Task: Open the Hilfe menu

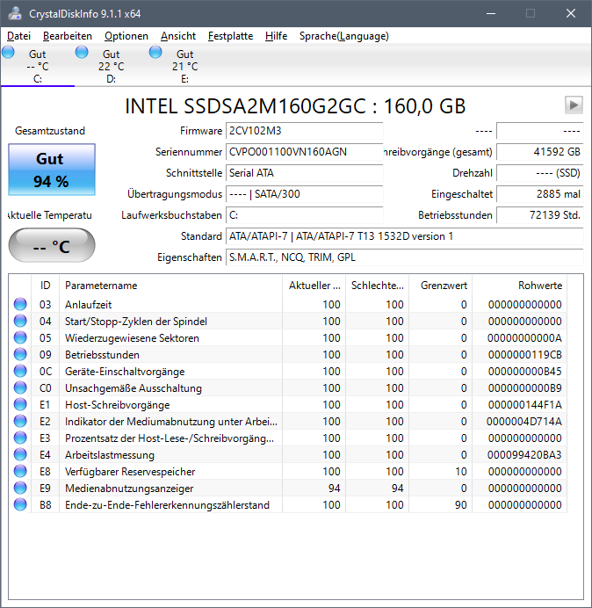Action: [x=276, y=36]
